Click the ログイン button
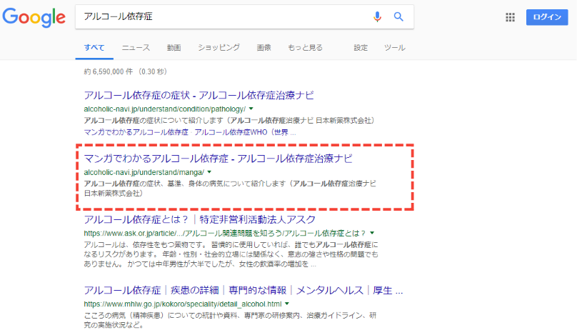The width and height of the screenshot is (577, 335). click(x=547, y=17)
